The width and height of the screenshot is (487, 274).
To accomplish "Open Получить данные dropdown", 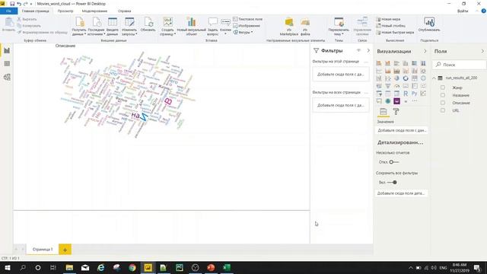I will (79, 26).
